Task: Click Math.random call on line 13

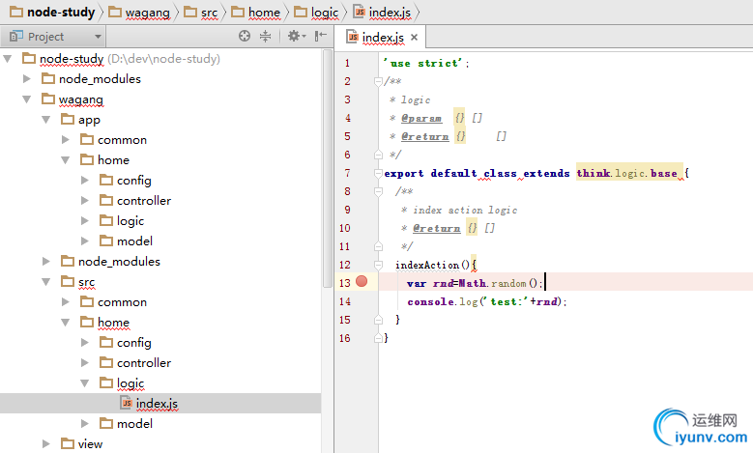Action: coord(499,283)
